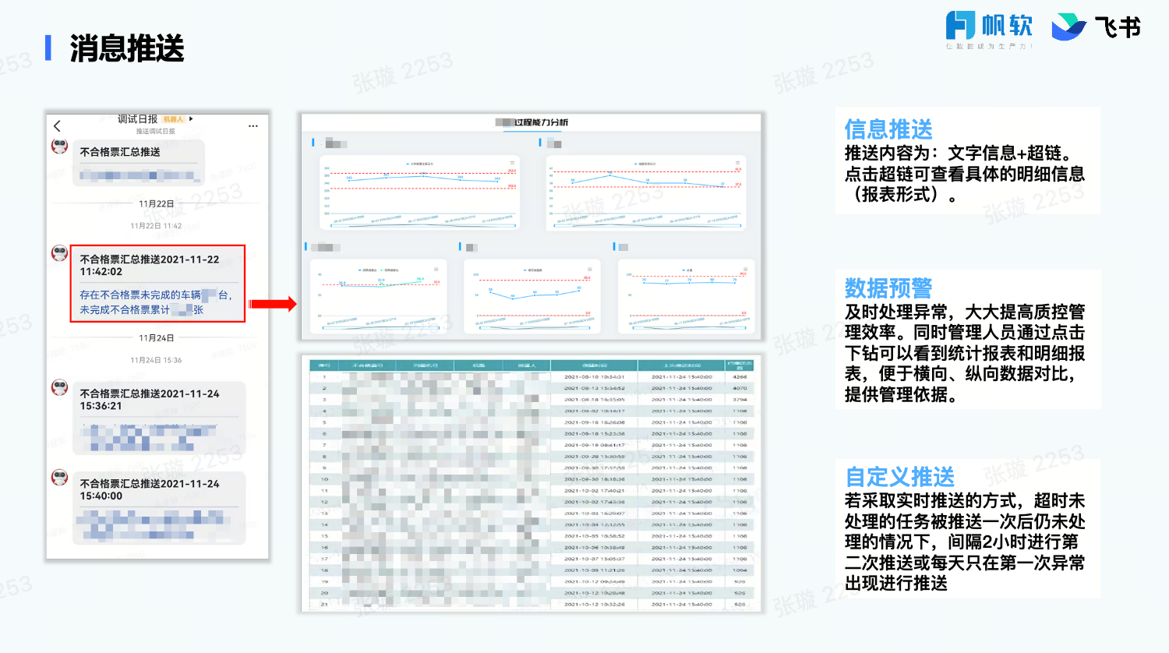Click zoom slider under top-left chart
Image resolution: width=1169 pixels, height=653 pixels.
421,227
